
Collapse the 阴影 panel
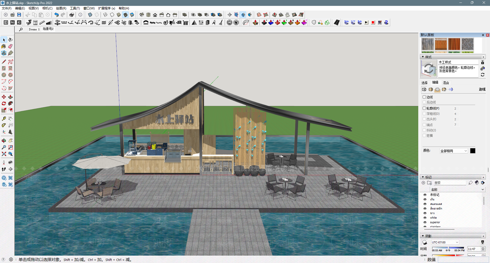423,236
